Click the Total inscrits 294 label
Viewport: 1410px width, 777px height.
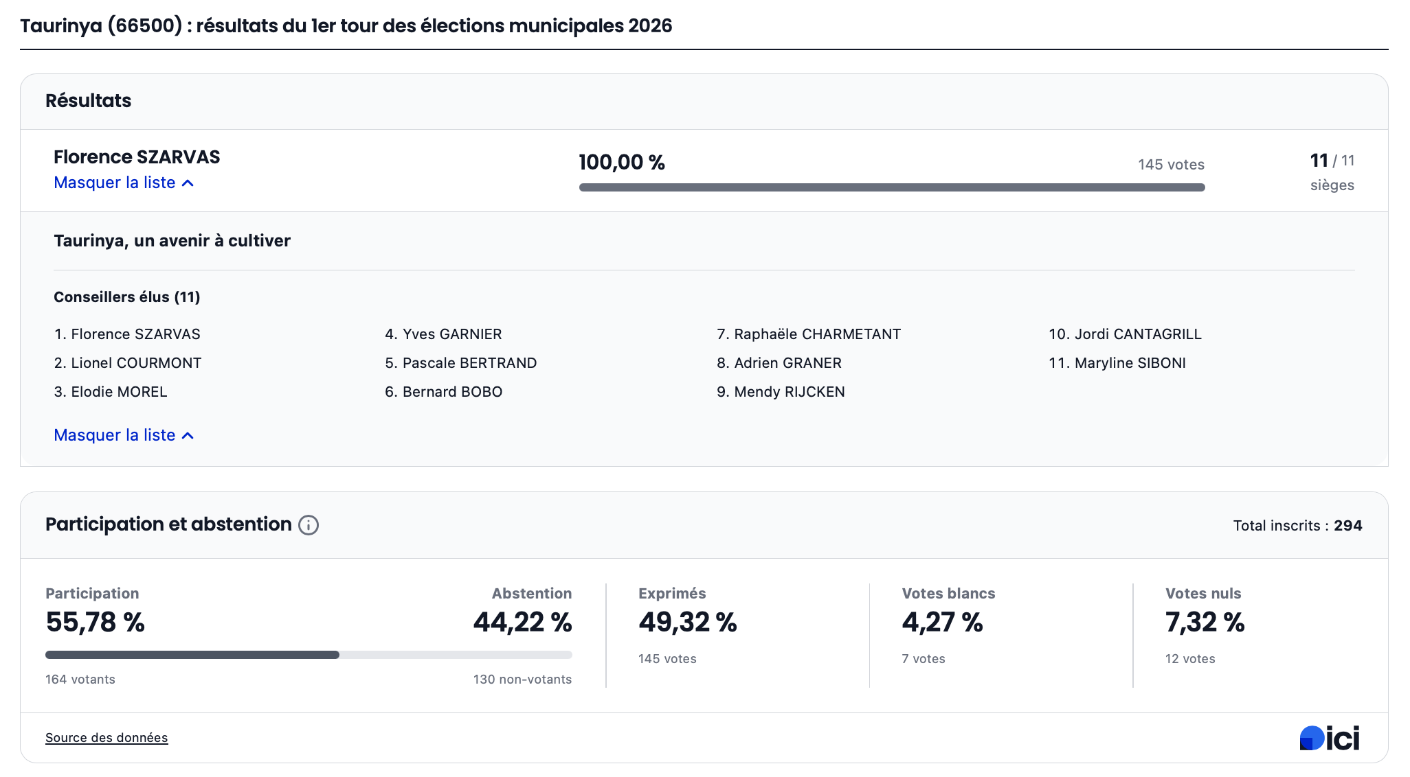[x=1297, y=526]
